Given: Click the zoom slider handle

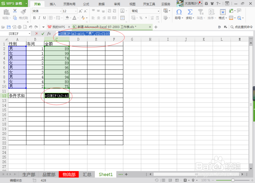Looking at the screenshot, I should click(x=233, y=180).
